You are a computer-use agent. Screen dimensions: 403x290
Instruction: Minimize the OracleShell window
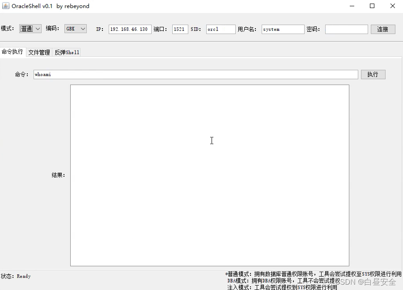pos(352,6)
